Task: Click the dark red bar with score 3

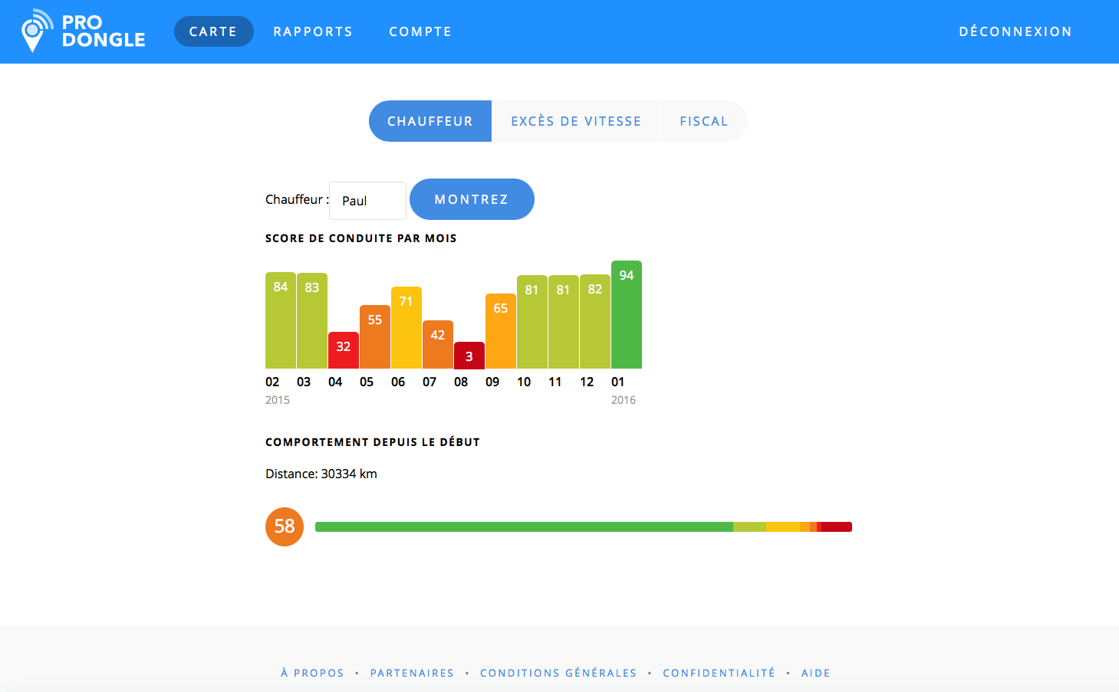Action: point(469,356)
